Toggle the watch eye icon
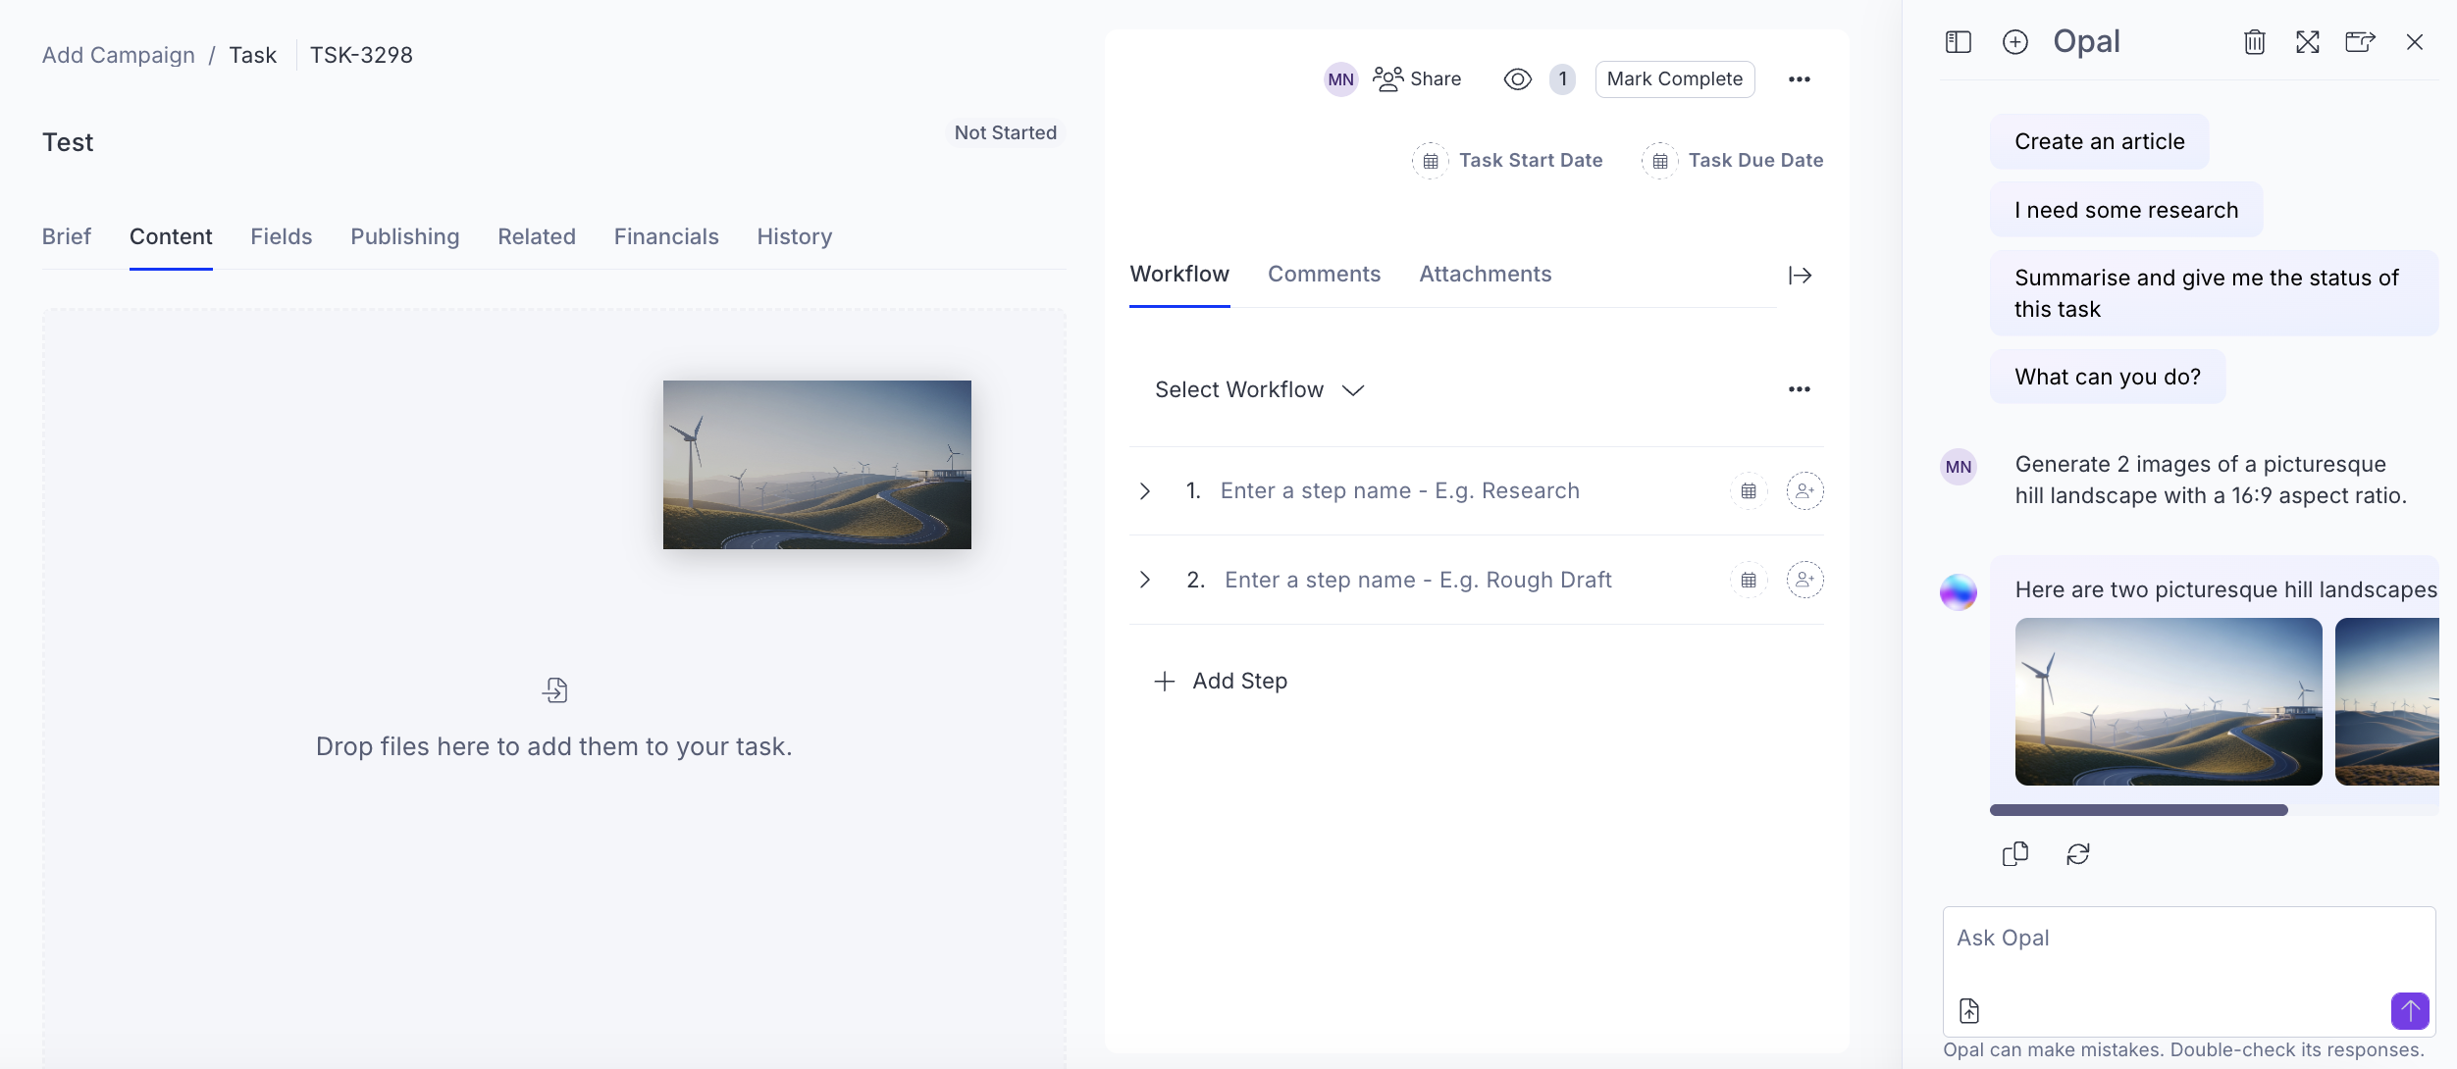The image size is (2457, 1069). [x=1517, y=79]
